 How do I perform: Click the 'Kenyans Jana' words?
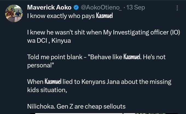(101, 82)
